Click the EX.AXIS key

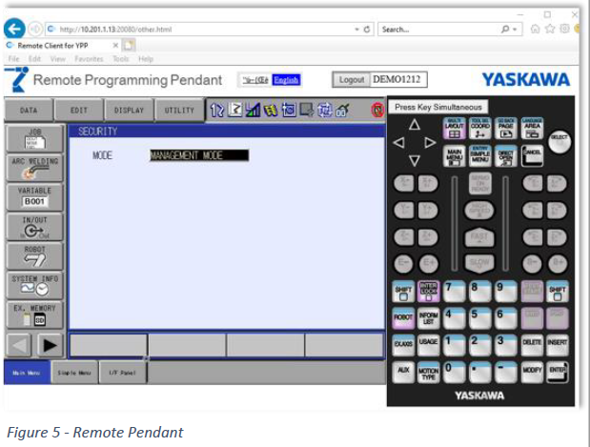click(x=403, y=345)
